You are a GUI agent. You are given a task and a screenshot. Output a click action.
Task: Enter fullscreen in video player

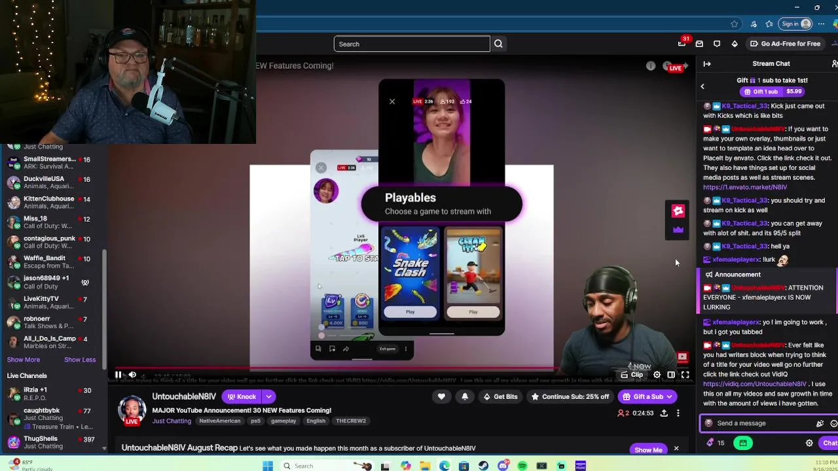point(685,375)
